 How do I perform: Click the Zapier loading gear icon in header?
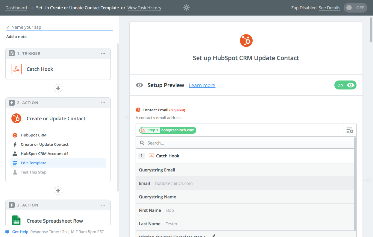(x=186, y=7)
